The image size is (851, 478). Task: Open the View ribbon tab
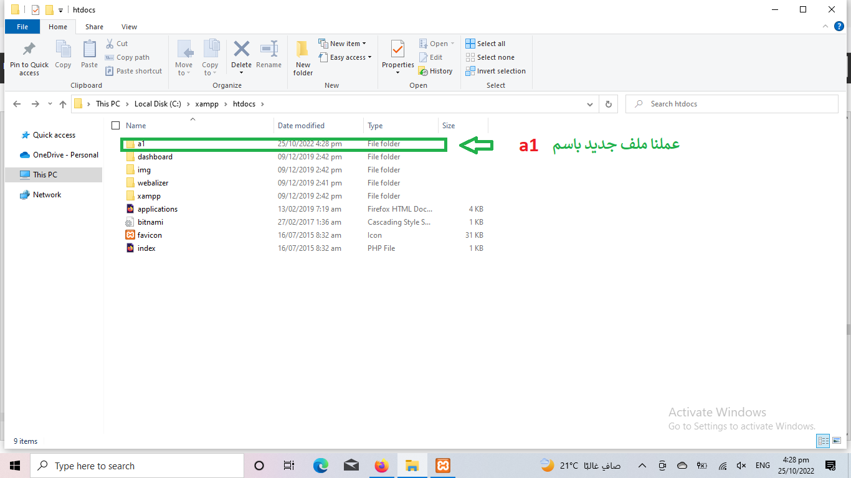pyautogui.click(x=129, y=27)
